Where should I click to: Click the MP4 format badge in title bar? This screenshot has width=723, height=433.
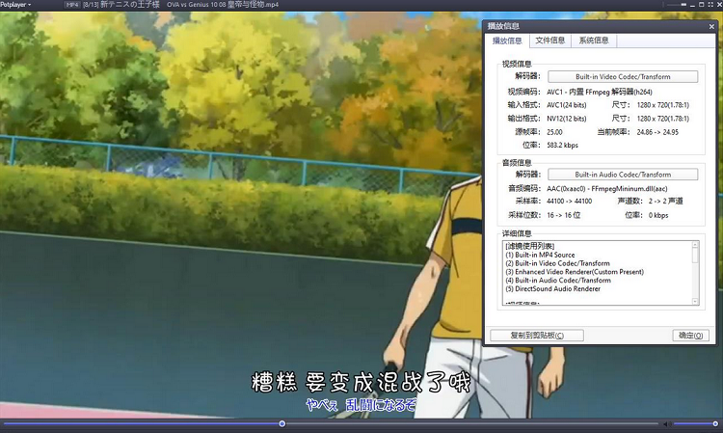(x=71, y=5)
